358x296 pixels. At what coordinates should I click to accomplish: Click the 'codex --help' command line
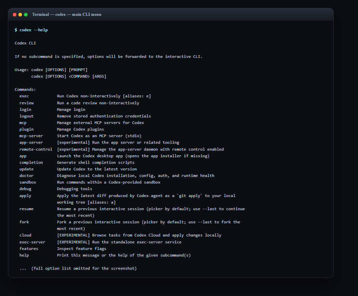point(31,30)
